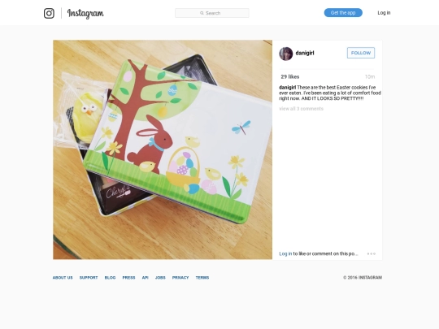Open the 10m timestamp link
The width and height of the screenshot is (439, 329).
pyautogui.click(x=370, y=76)
